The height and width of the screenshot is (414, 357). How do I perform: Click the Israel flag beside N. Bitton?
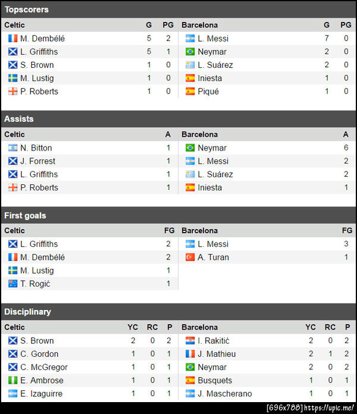tap(12, 148)
